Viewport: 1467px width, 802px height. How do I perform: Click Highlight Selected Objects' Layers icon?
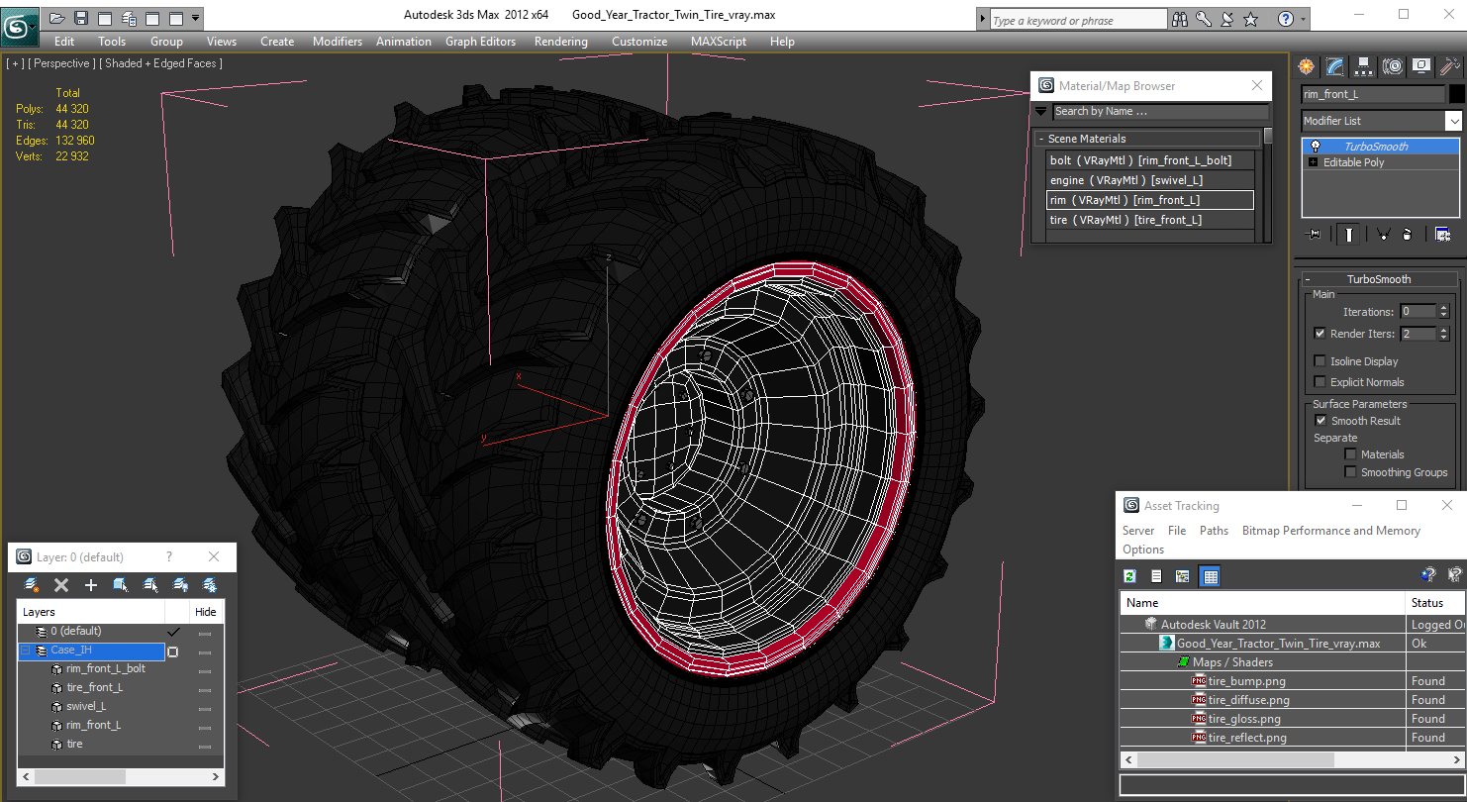point(150,585)
